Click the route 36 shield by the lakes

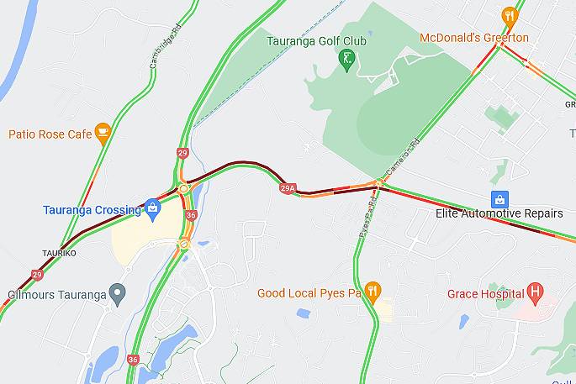pyautogui.click(x=133, y=360)
